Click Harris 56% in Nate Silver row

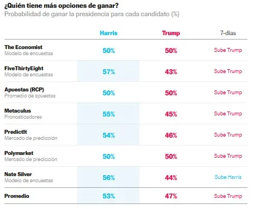[108, 178]
